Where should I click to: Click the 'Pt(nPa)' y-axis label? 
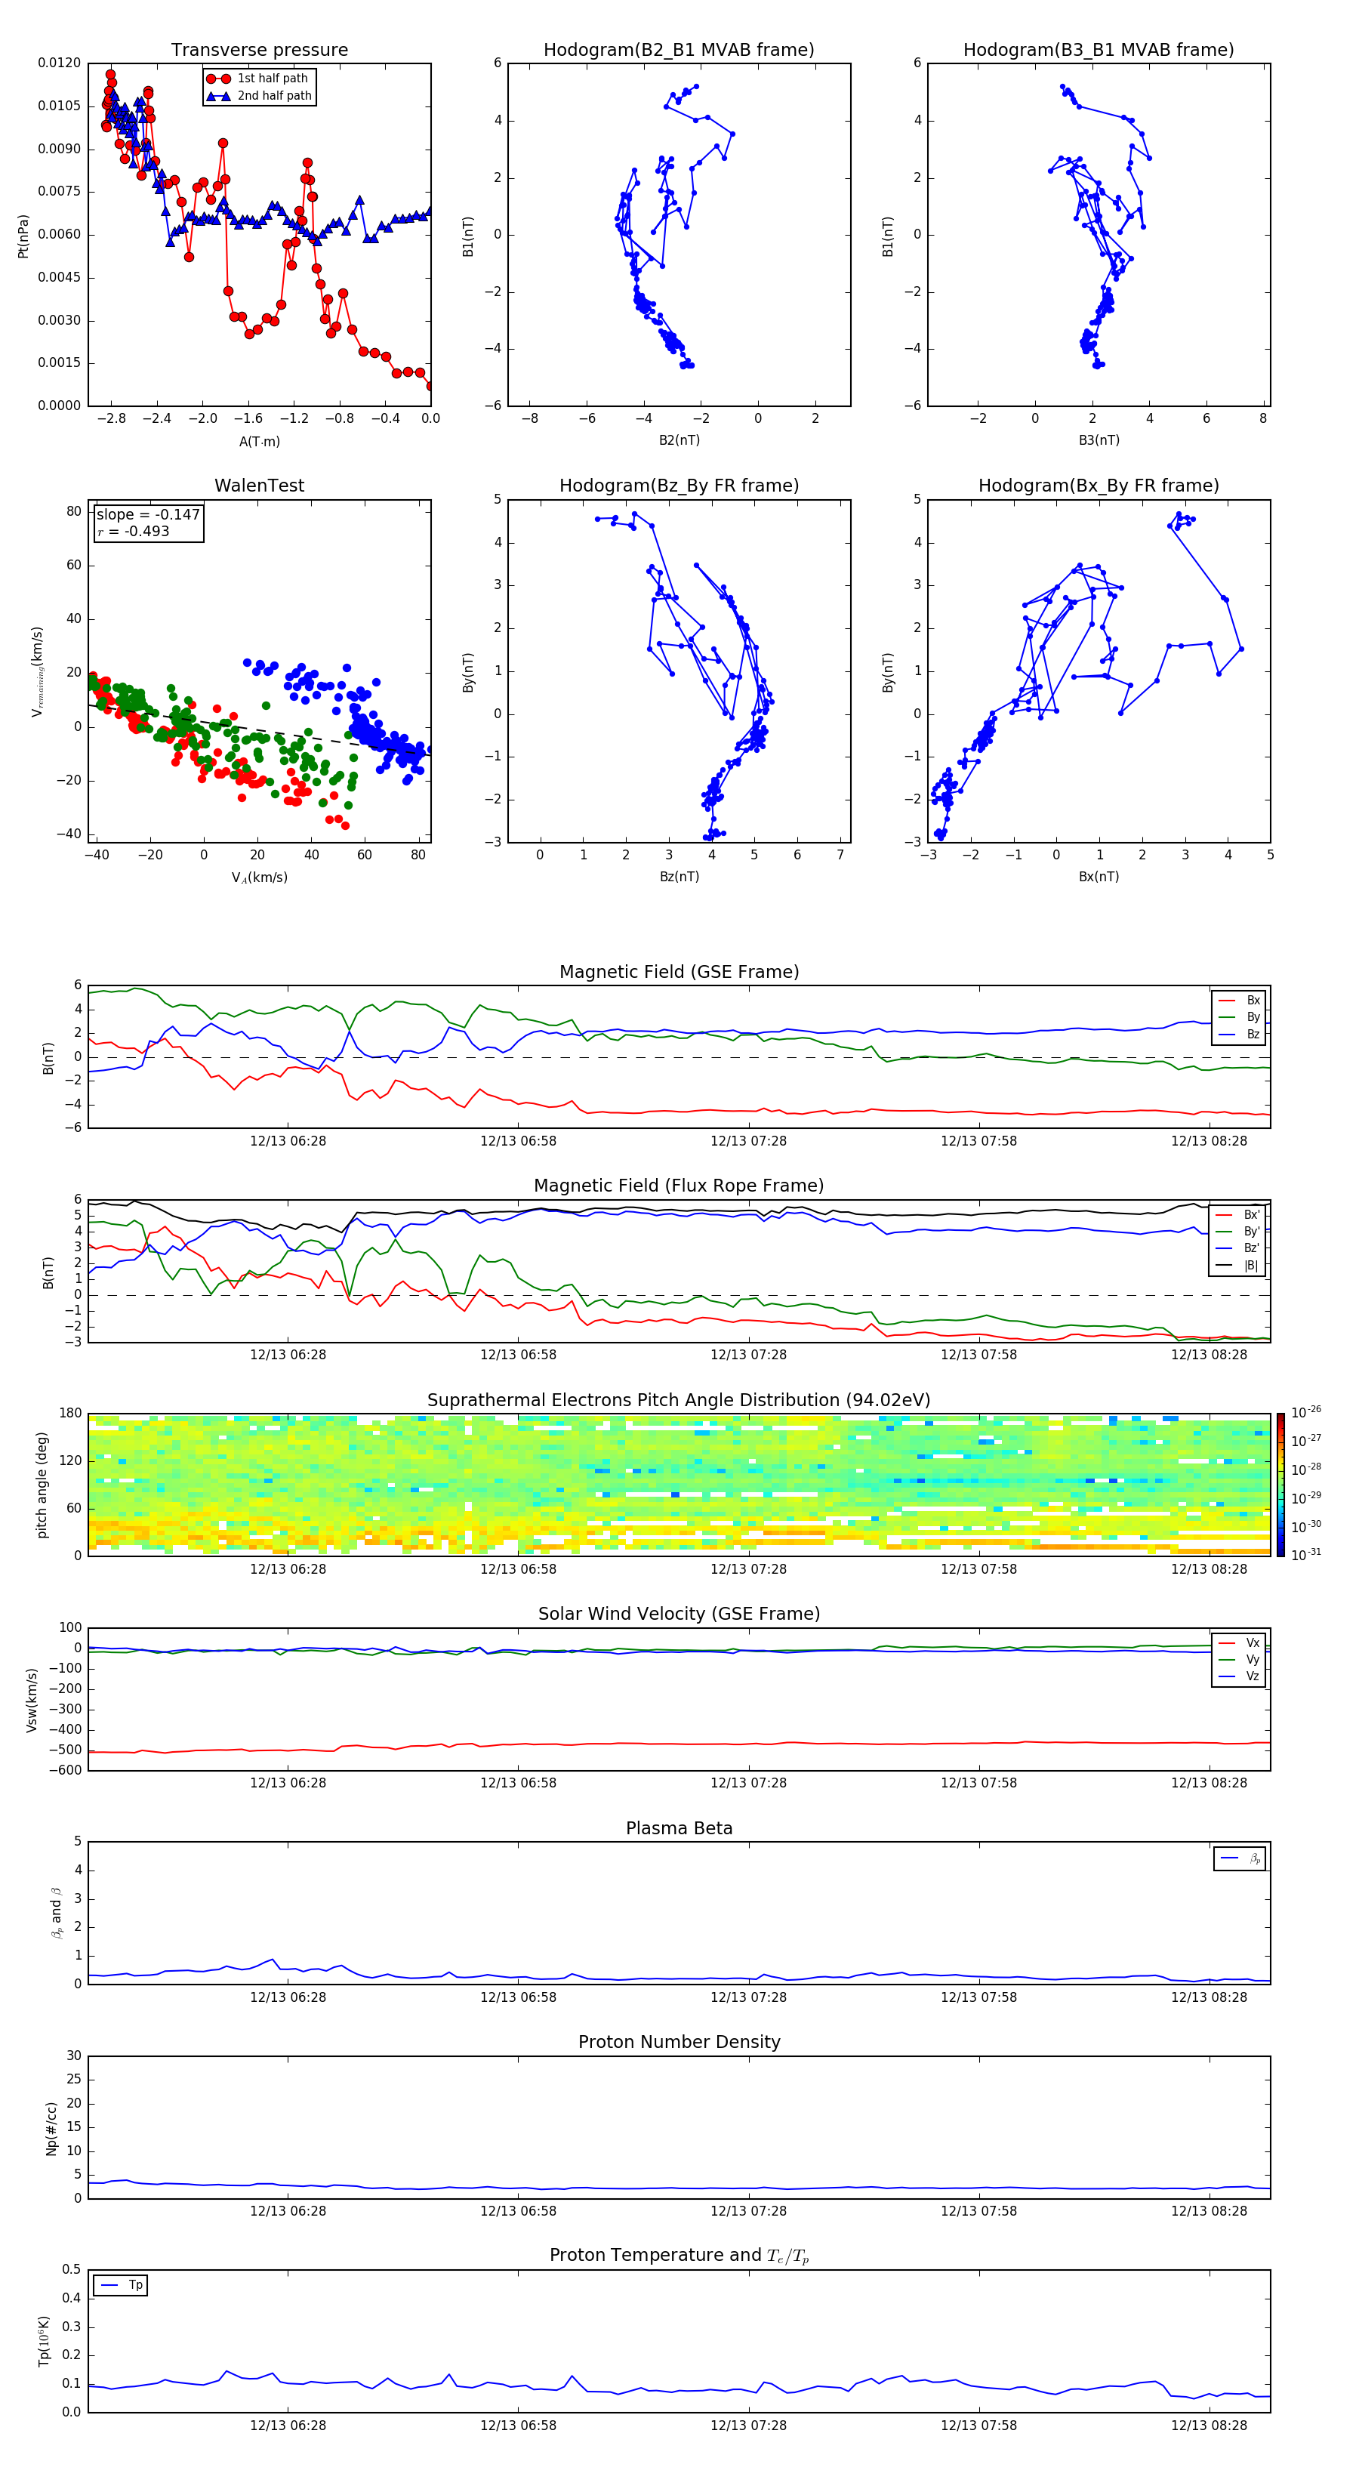(23, 235)
